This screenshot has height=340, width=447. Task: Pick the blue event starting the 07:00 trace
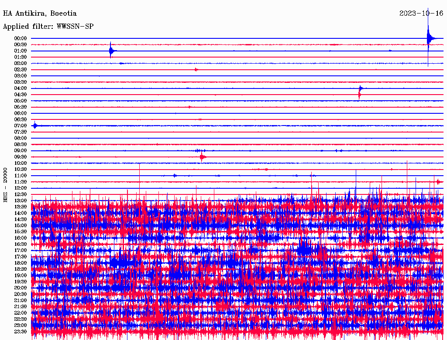point(35,126)
